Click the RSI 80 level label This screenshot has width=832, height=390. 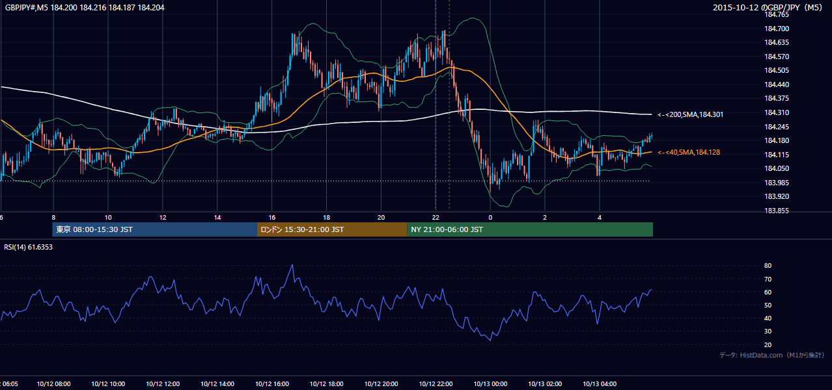(768, 266)
